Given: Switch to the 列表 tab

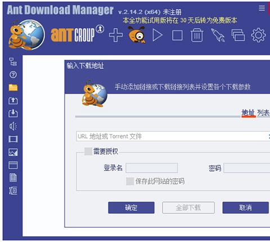Looking at the screenshot, I should pyautogui.click(x=263, y=113).
